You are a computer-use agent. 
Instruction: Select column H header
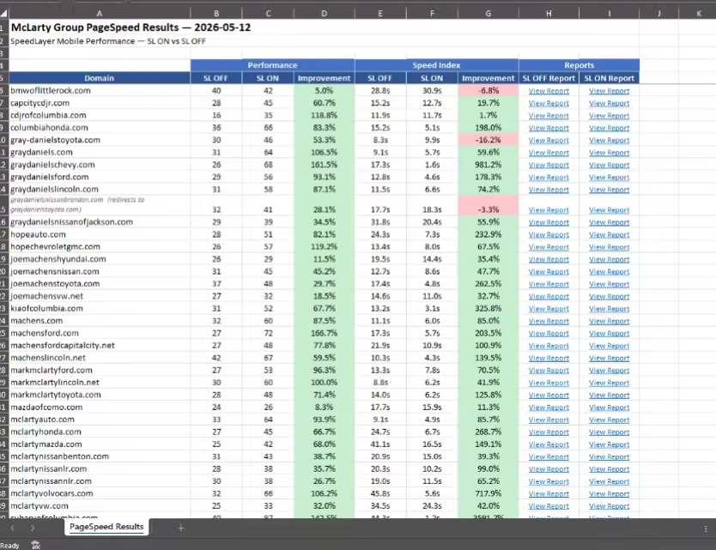[549, 14]
